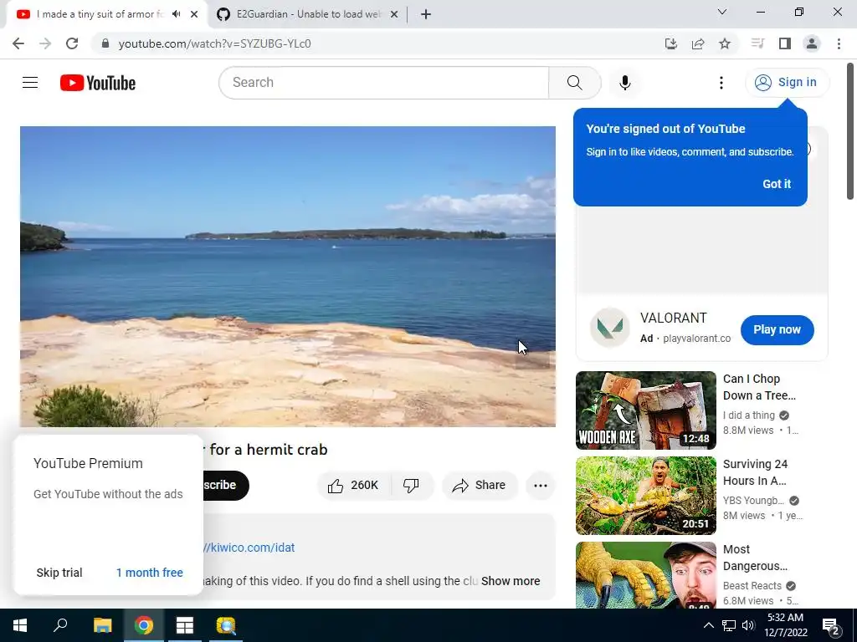This screenshot has width=857, height=642.
Task: Show hidden tray icons chevron
Action: [x=708, y=625]
